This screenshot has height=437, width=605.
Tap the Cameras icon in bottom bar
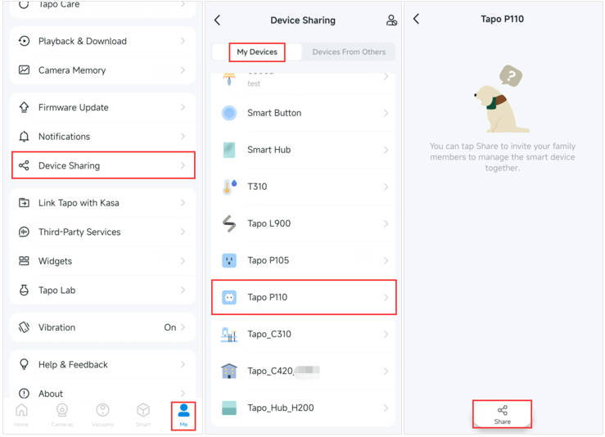(62, 411)
